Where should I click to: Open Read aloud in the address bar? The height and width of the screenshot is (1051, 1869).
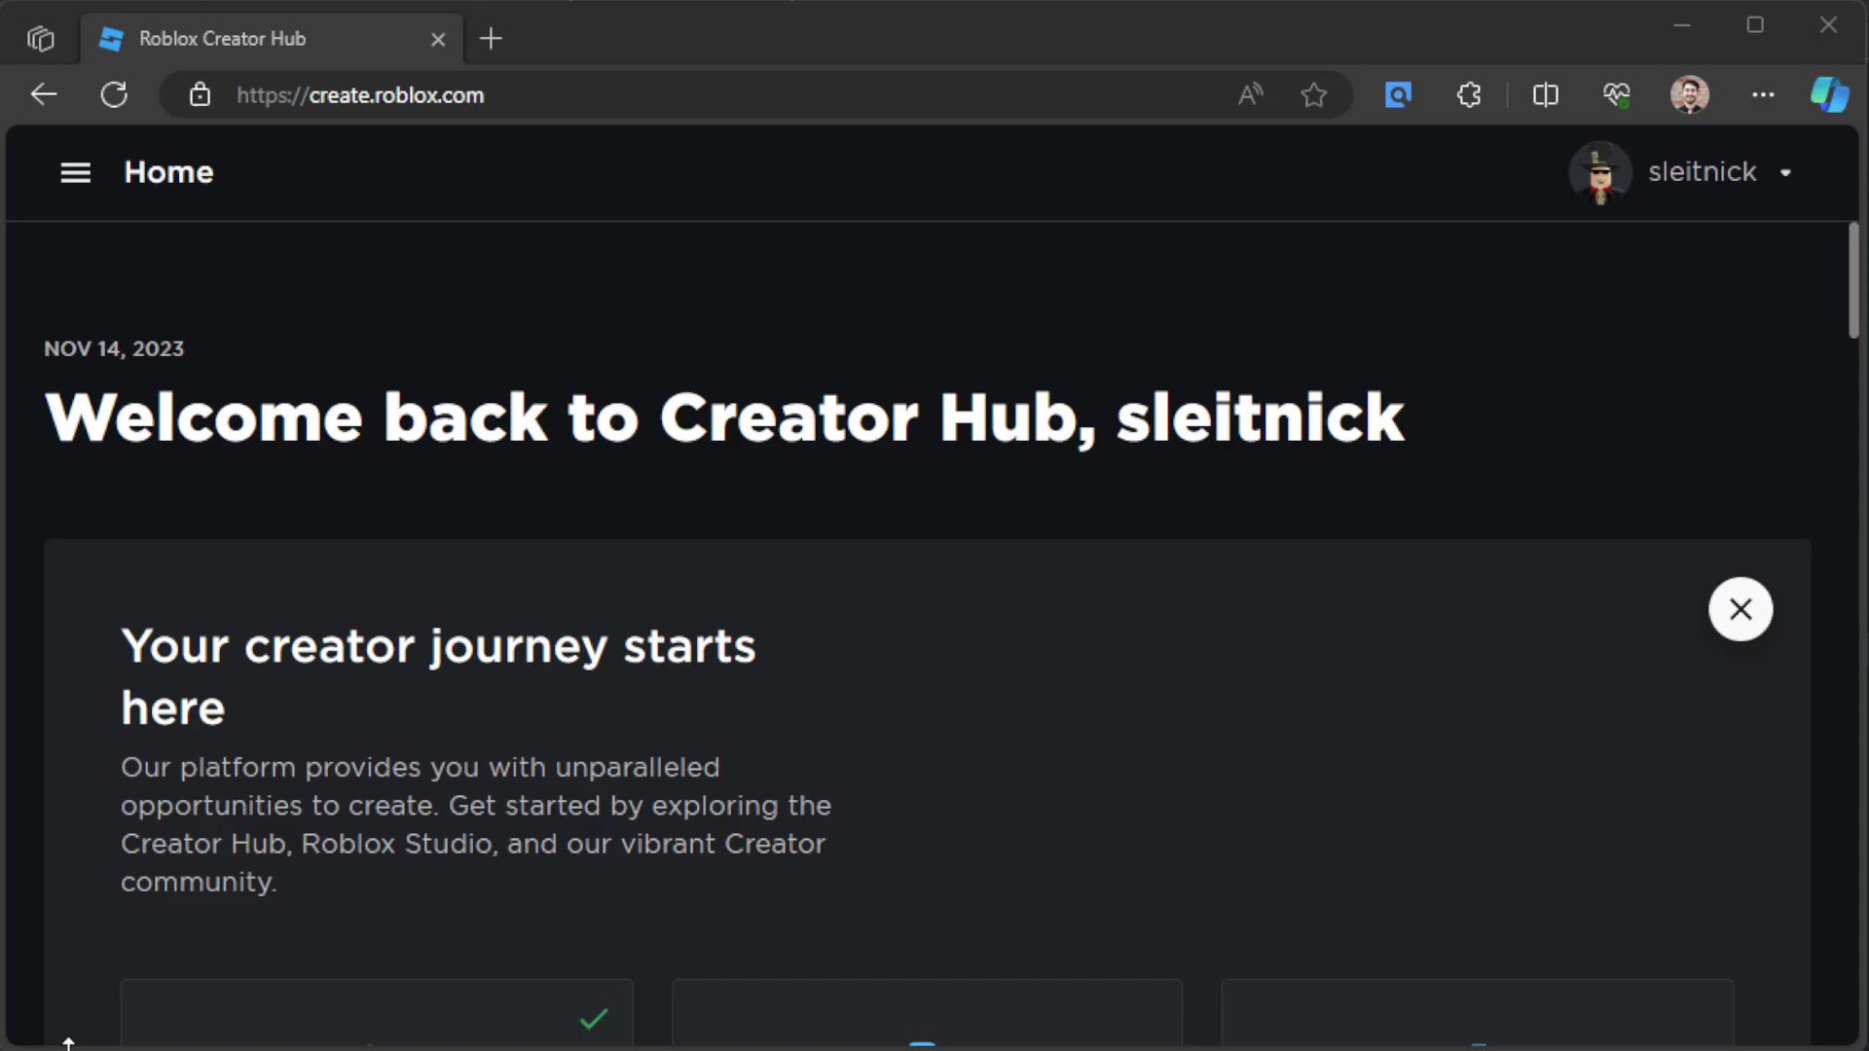point(1250,94)
